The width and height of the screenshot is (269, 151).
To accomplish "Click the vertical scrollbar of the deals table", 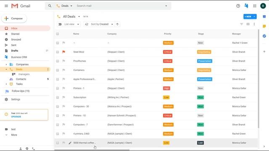I will click(258, 79).
